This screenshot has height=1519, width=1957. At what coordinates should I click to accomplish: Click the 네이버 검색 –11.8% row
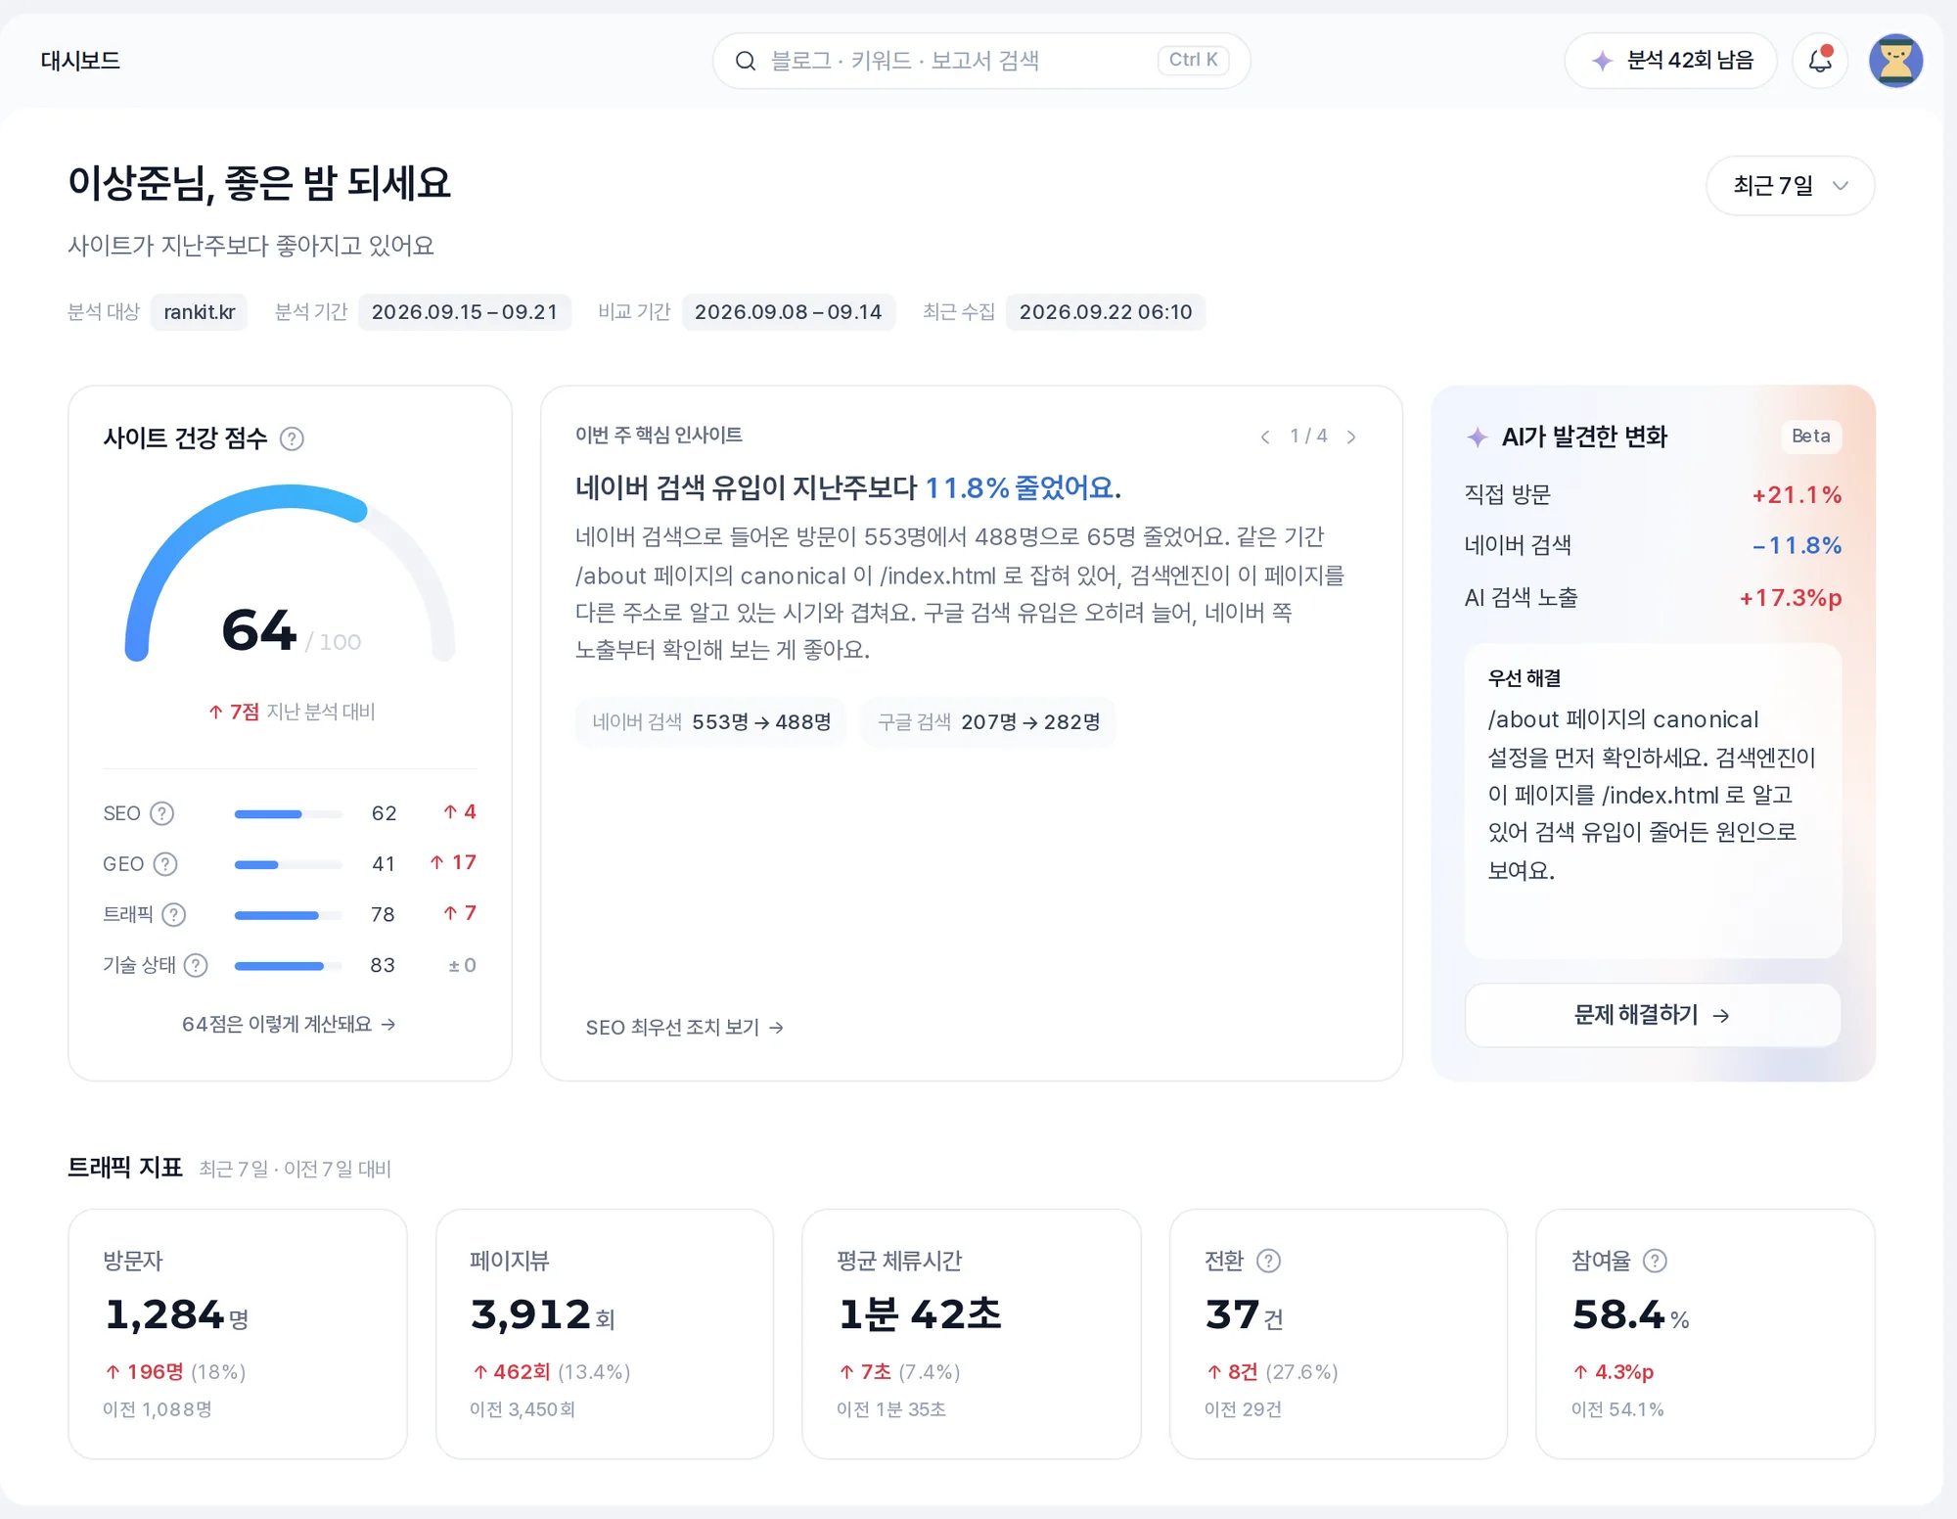1653,546
